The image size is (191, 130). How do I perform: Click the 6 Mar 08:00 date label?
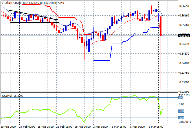156,127
